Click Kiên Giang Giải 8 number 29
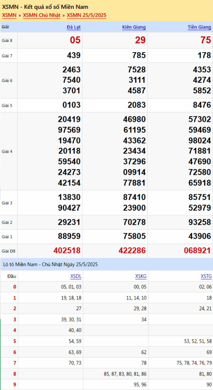 point(140,40)
